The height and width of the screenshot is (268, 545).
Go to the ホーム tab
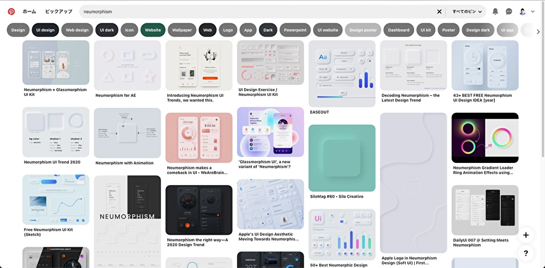[29, 11]
